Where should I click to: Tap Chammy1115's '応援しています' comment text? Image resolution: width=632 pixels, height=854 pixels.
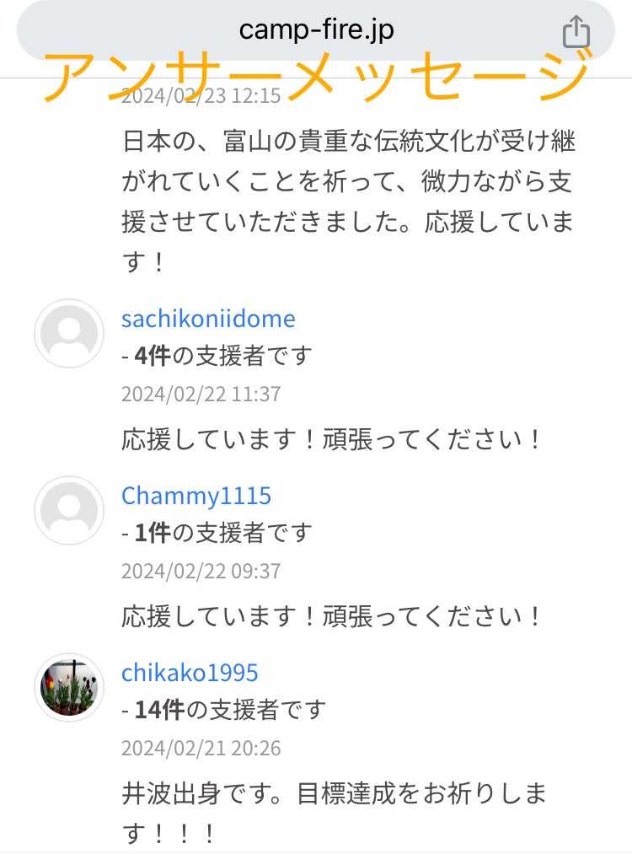(332, 616)
